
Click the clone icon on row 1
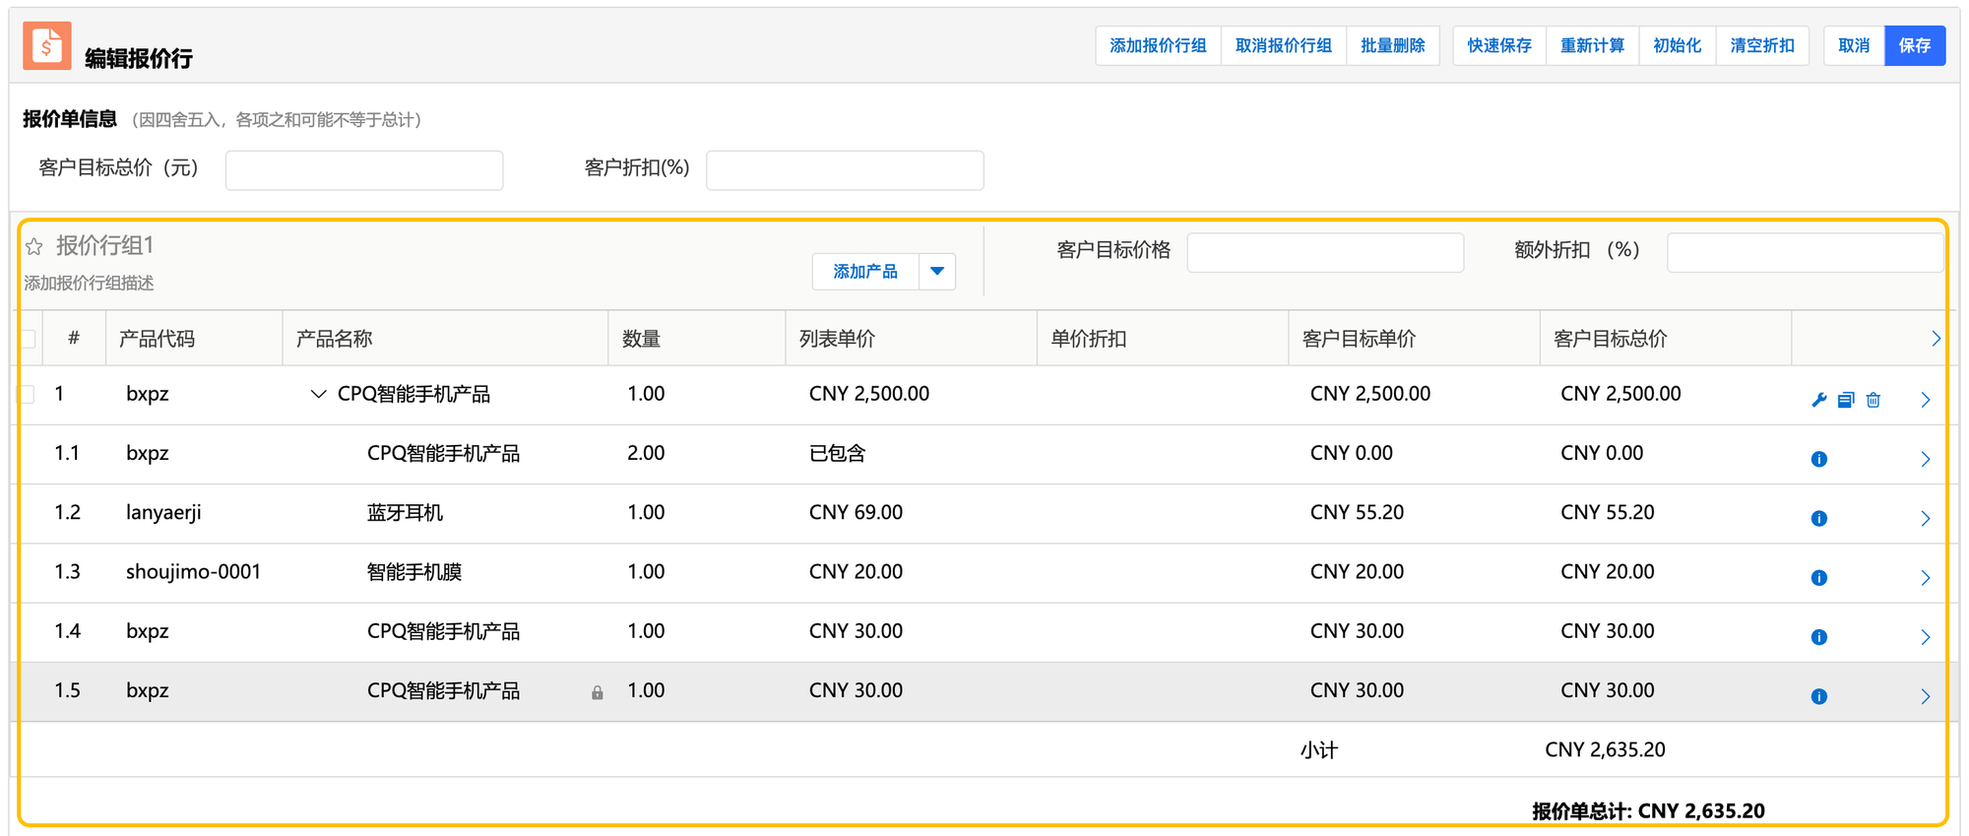[1846, 400]
